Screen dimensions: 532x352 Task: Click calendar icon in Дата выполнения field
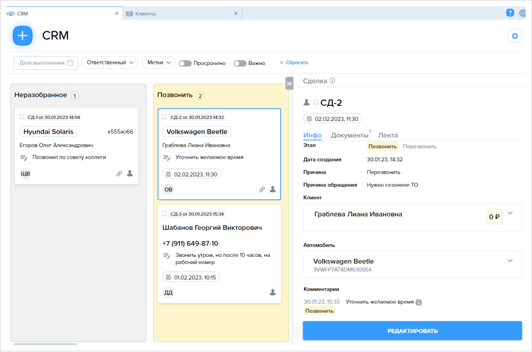(70, 63)
